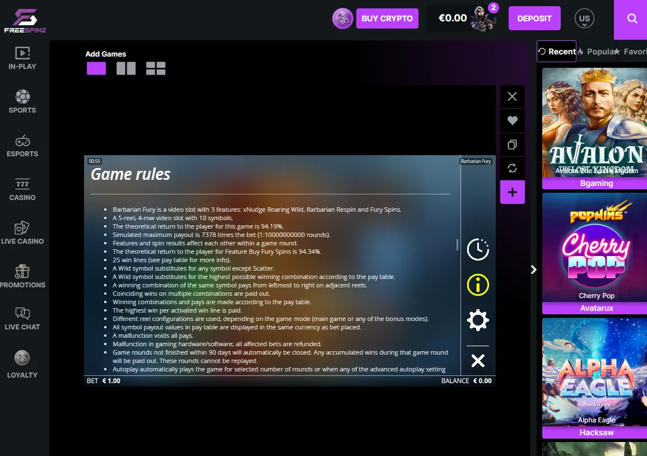
Task: Click the Hacksaw provider label
Action: (596, 432)
